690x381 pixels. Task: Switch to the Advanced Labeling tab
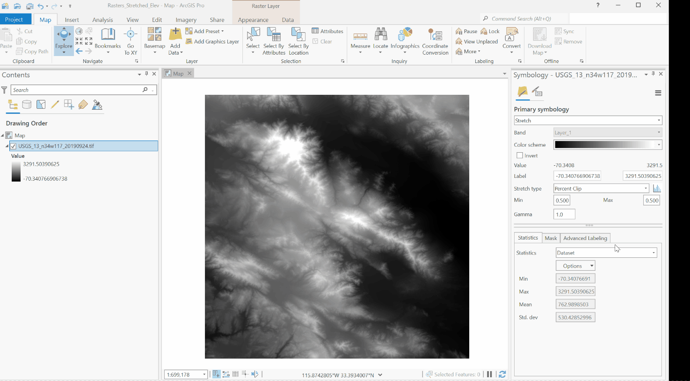585,238
